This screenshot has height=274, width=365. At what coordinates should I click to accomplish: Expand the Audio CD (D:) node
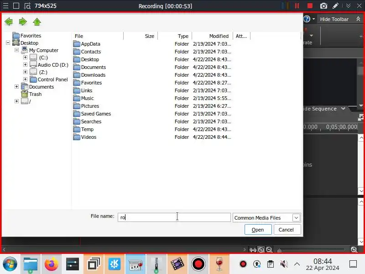pos(25,64)
